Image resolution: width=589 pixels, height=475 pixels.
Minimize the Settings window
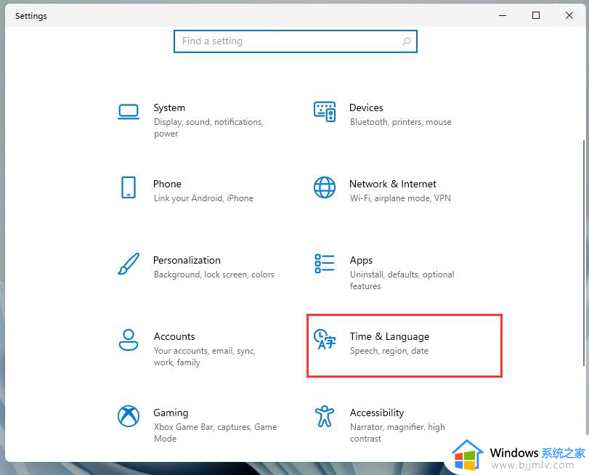point(503,15)
